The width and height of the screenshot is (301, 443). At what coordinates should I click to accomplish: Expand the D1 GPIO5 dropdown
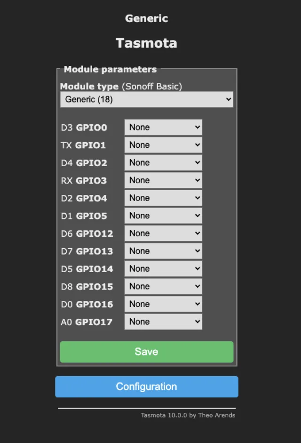[163, 216]
